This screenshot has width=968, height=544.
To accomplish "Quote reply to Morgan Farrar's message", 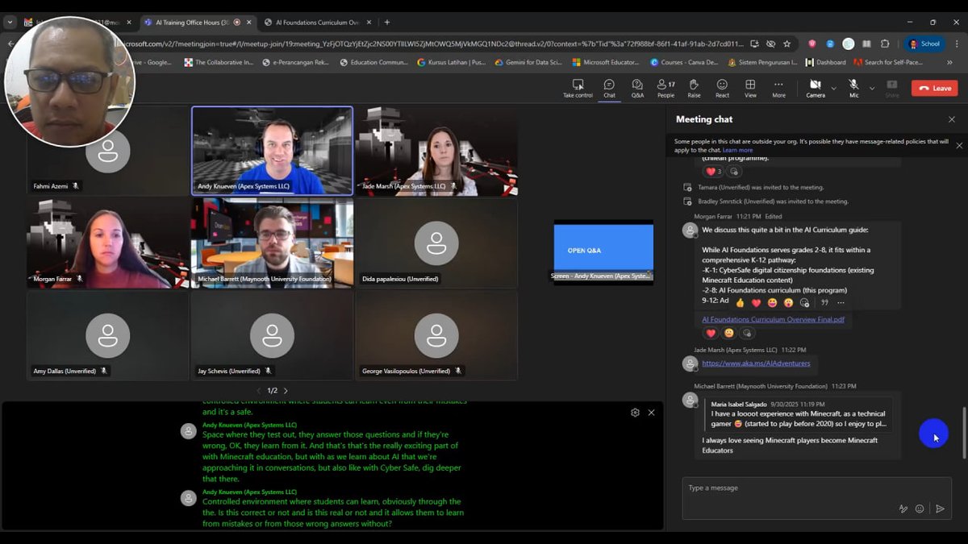I will [x=824, y=303].
